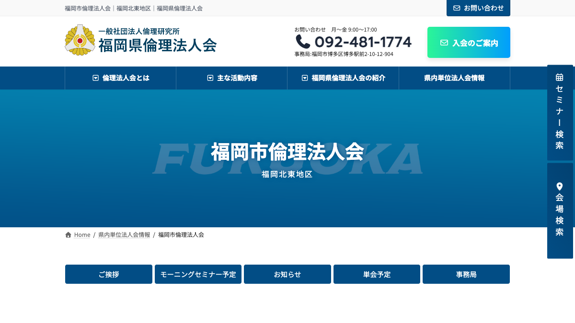575x323 pixels.
Task: Click the hours text 月〜金 9:00〜17:00
Action: pyautogui.click(x=354, y=30)
